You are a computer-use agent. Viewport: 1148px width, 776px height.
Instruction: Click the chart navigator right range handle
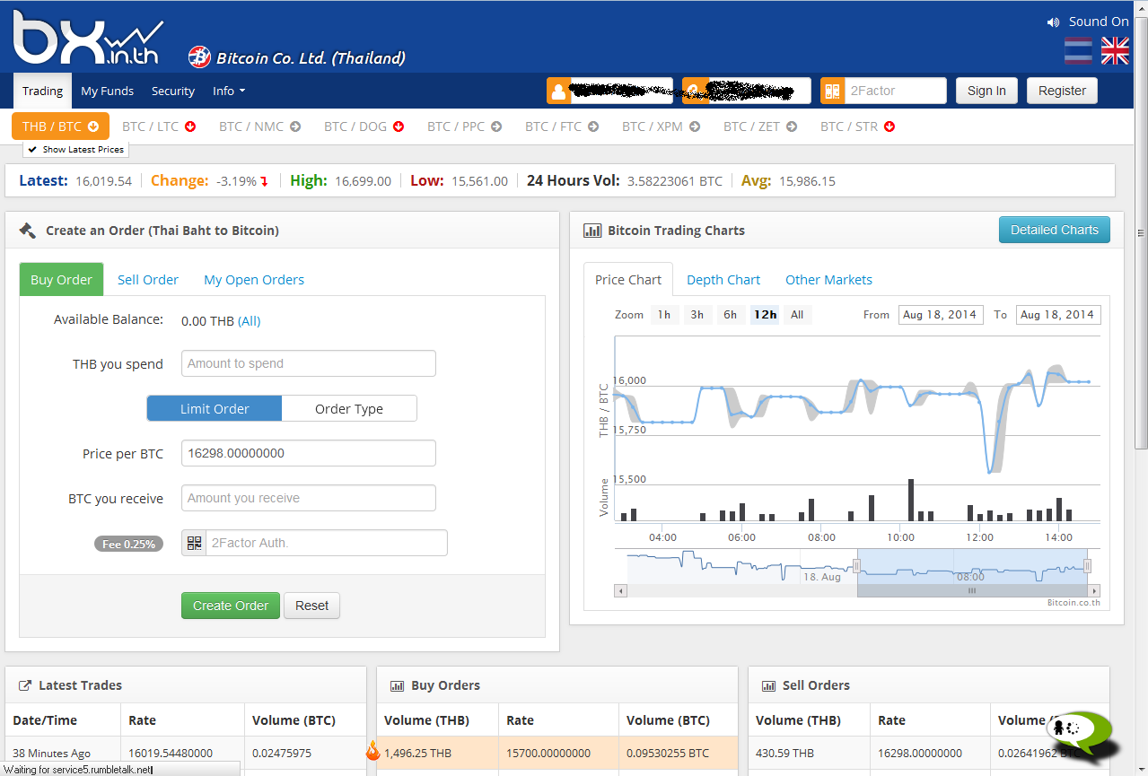pyautogui.click(x=1087, y=566)
